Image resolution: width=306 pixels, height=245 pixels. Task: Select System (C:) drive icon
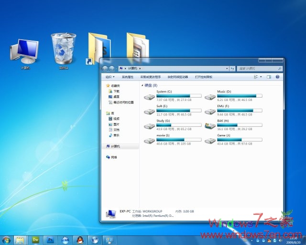pyautogui.click(x=149, y=97)
